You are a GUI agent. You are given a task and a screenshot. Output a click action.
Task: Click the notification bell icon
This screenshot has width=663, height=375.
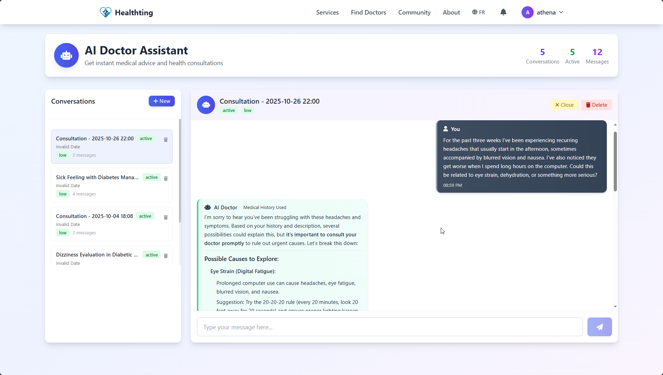[x=503, y=12]
